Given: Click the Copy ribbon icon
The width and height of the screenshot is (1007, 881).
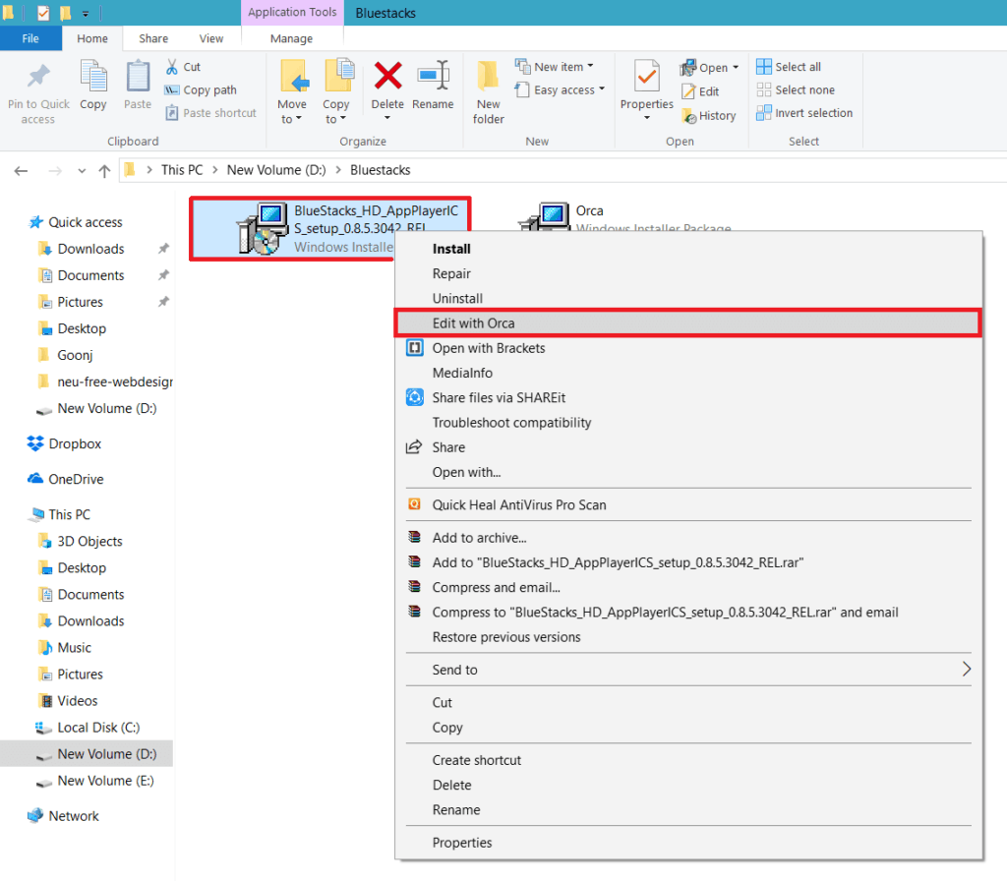Looking at the screenshot, I should pos(93,77).
